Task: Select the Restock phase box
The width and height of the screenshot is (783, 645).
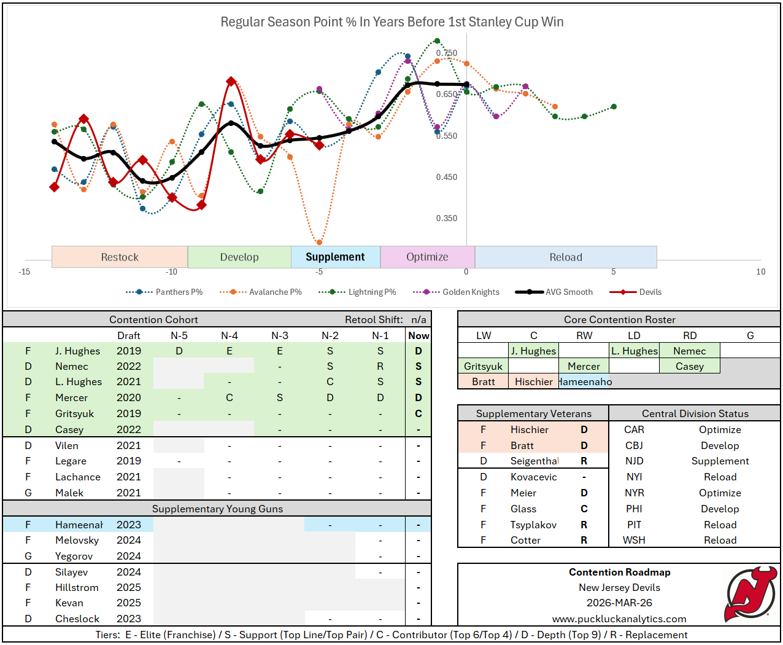Action: pyautogui.click(x=120, y=257)
